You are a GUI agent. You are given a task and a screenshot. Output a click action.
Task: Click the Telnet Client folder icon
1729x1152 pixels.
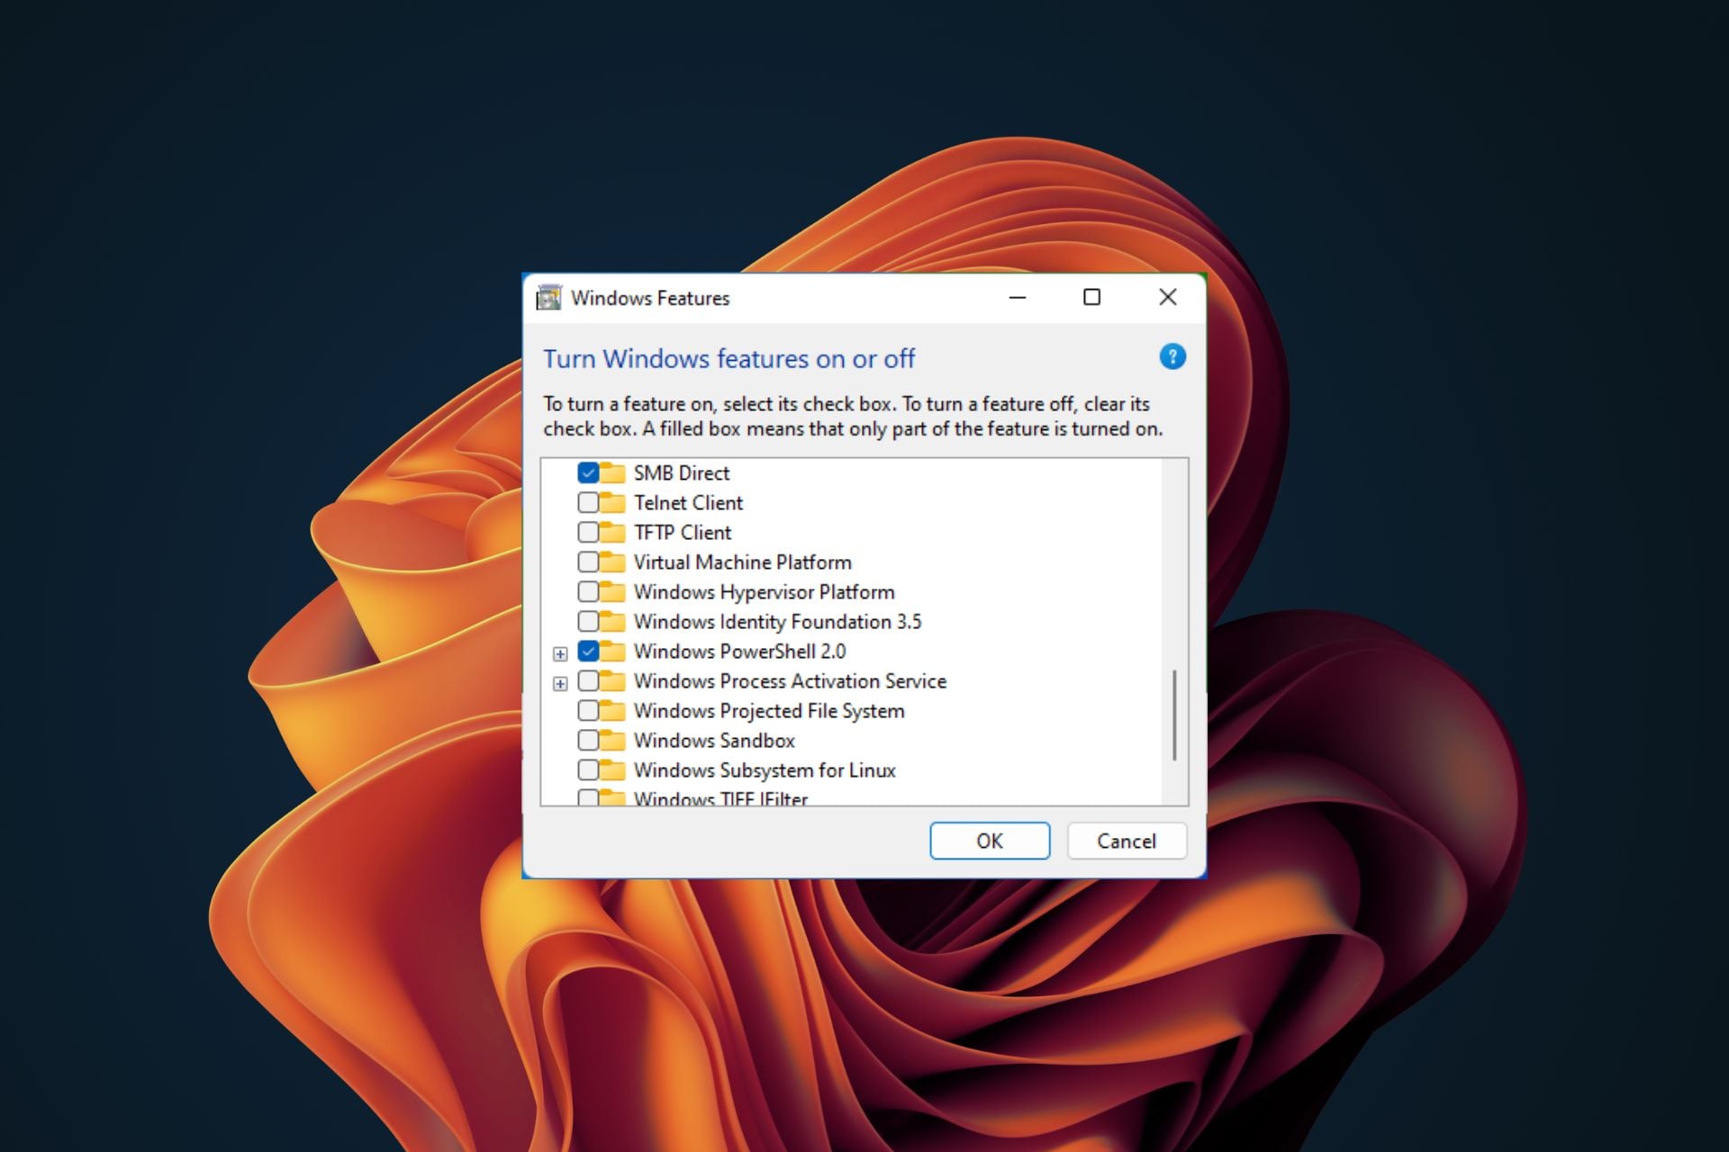[613, 503]
